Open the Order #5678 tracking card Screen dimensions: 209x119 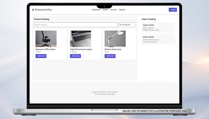pos(158,39)
